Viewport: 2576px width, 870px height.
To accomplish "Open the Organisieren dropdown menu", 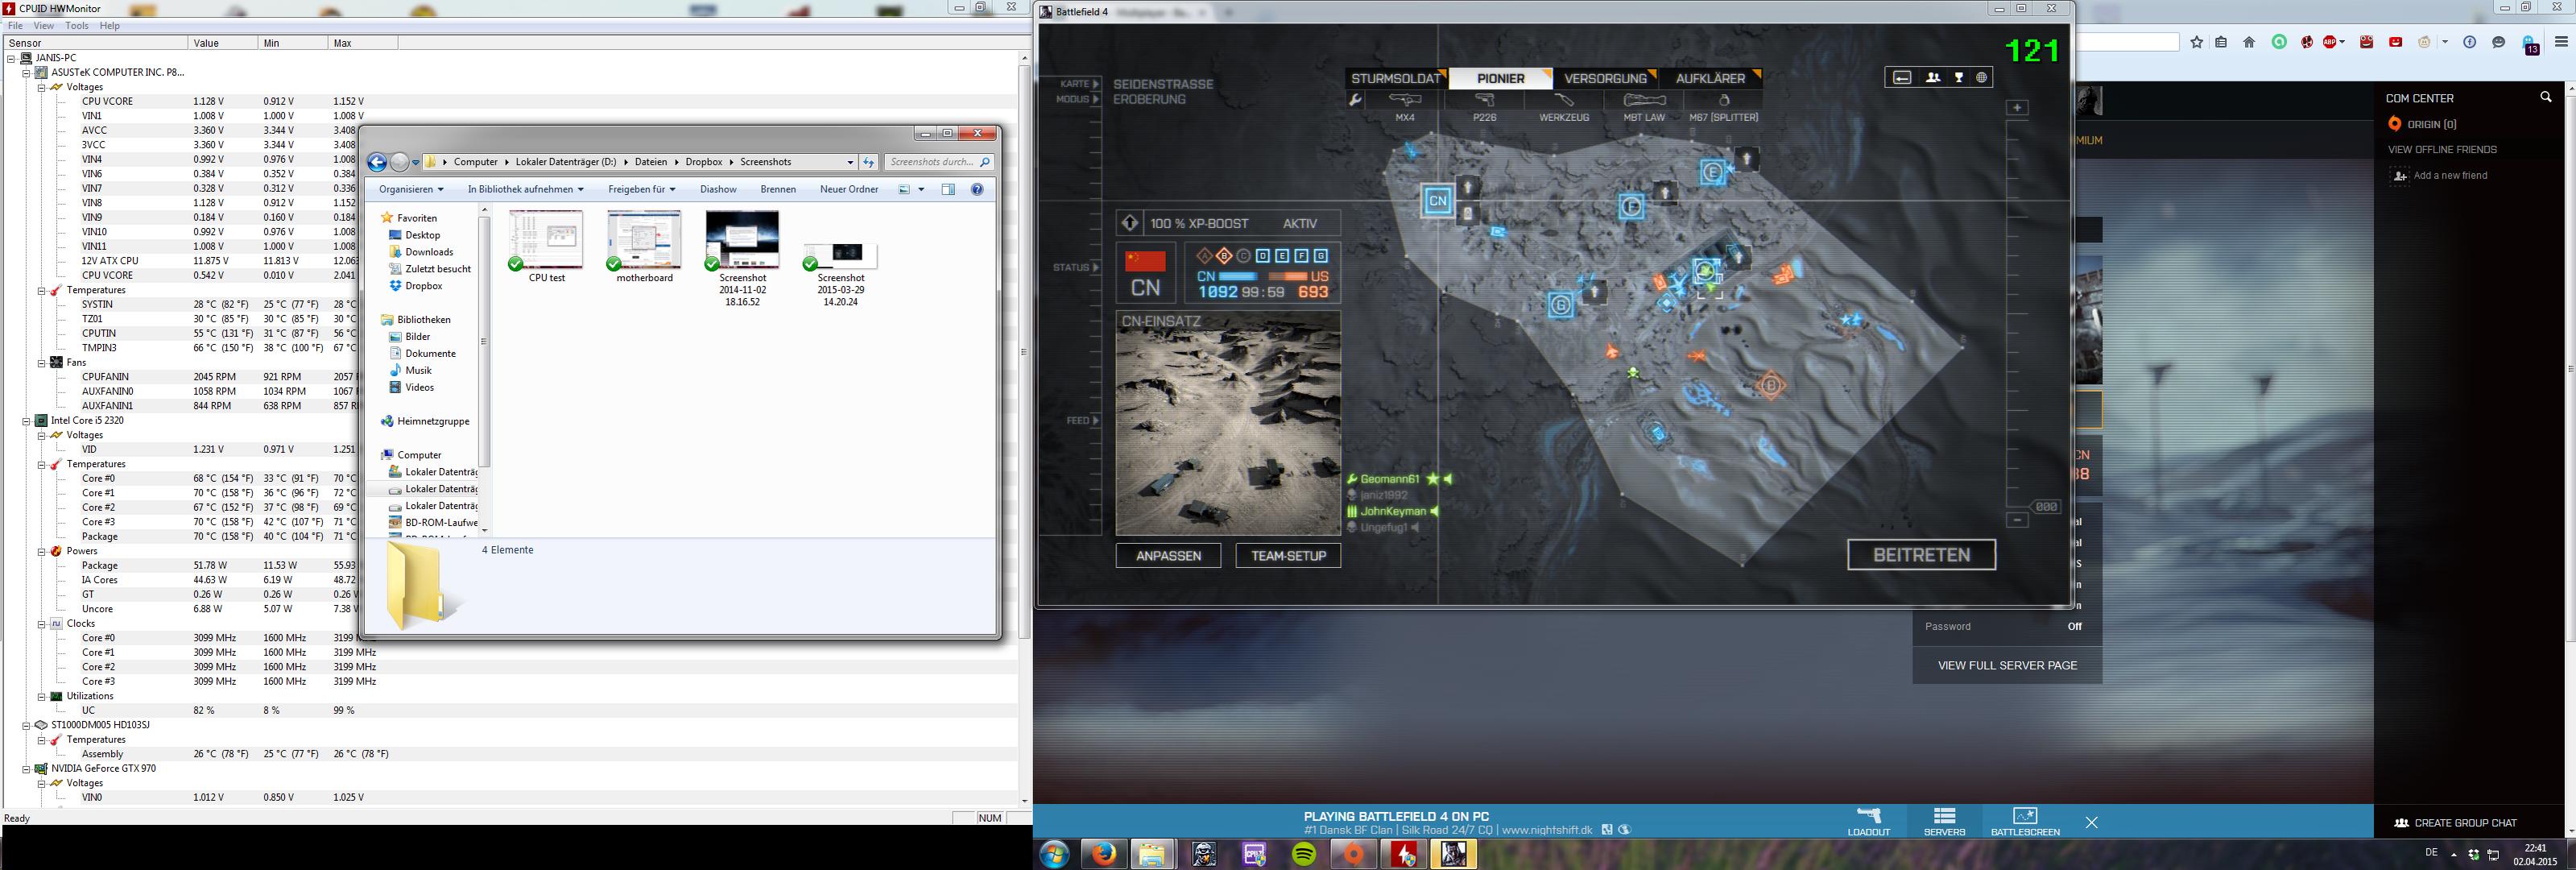I will coord(410,189).
